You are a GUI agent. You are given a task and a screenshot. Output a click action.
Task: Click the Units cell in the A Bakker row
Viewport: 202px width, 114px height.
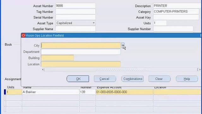click(x=14, y=92)
